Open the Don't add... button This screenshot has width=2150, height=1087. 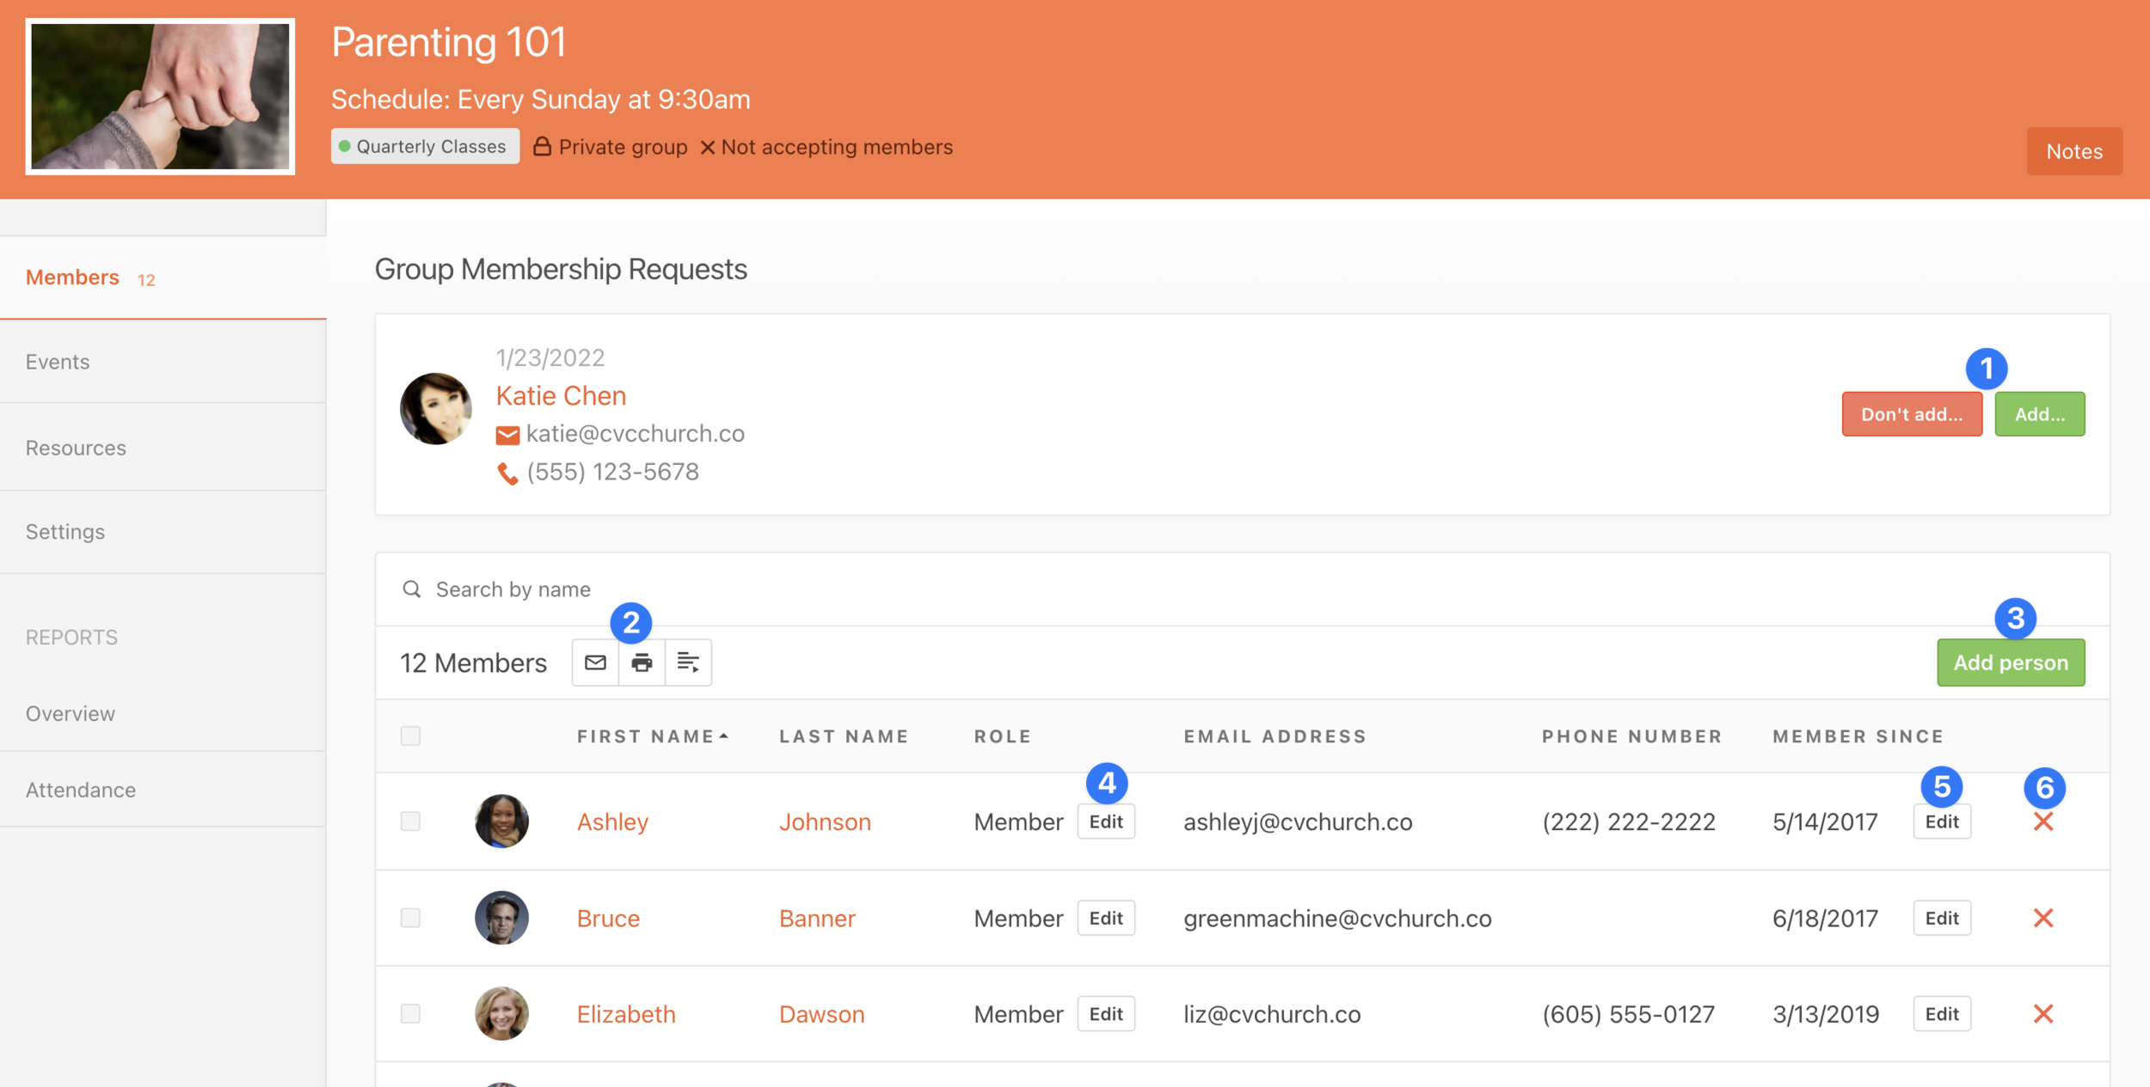coord(1911,414)
